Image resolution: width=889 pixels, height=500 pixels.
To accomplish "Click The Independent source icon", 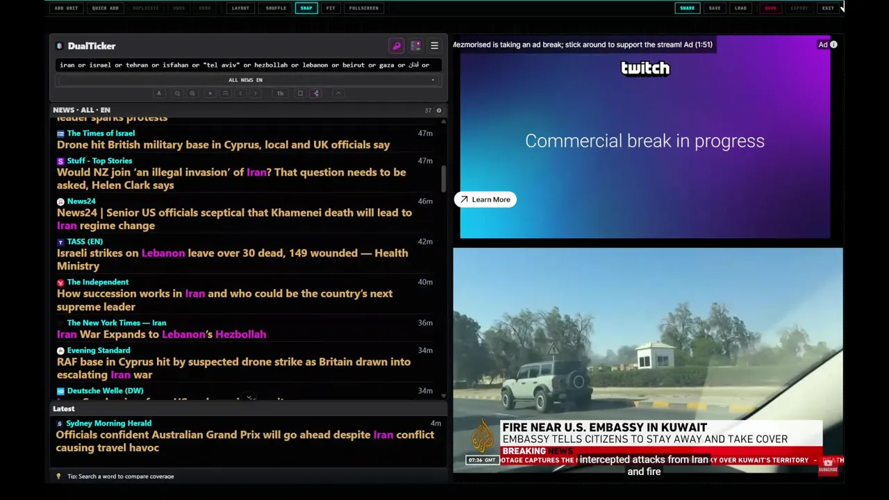I will click(60, 283).
